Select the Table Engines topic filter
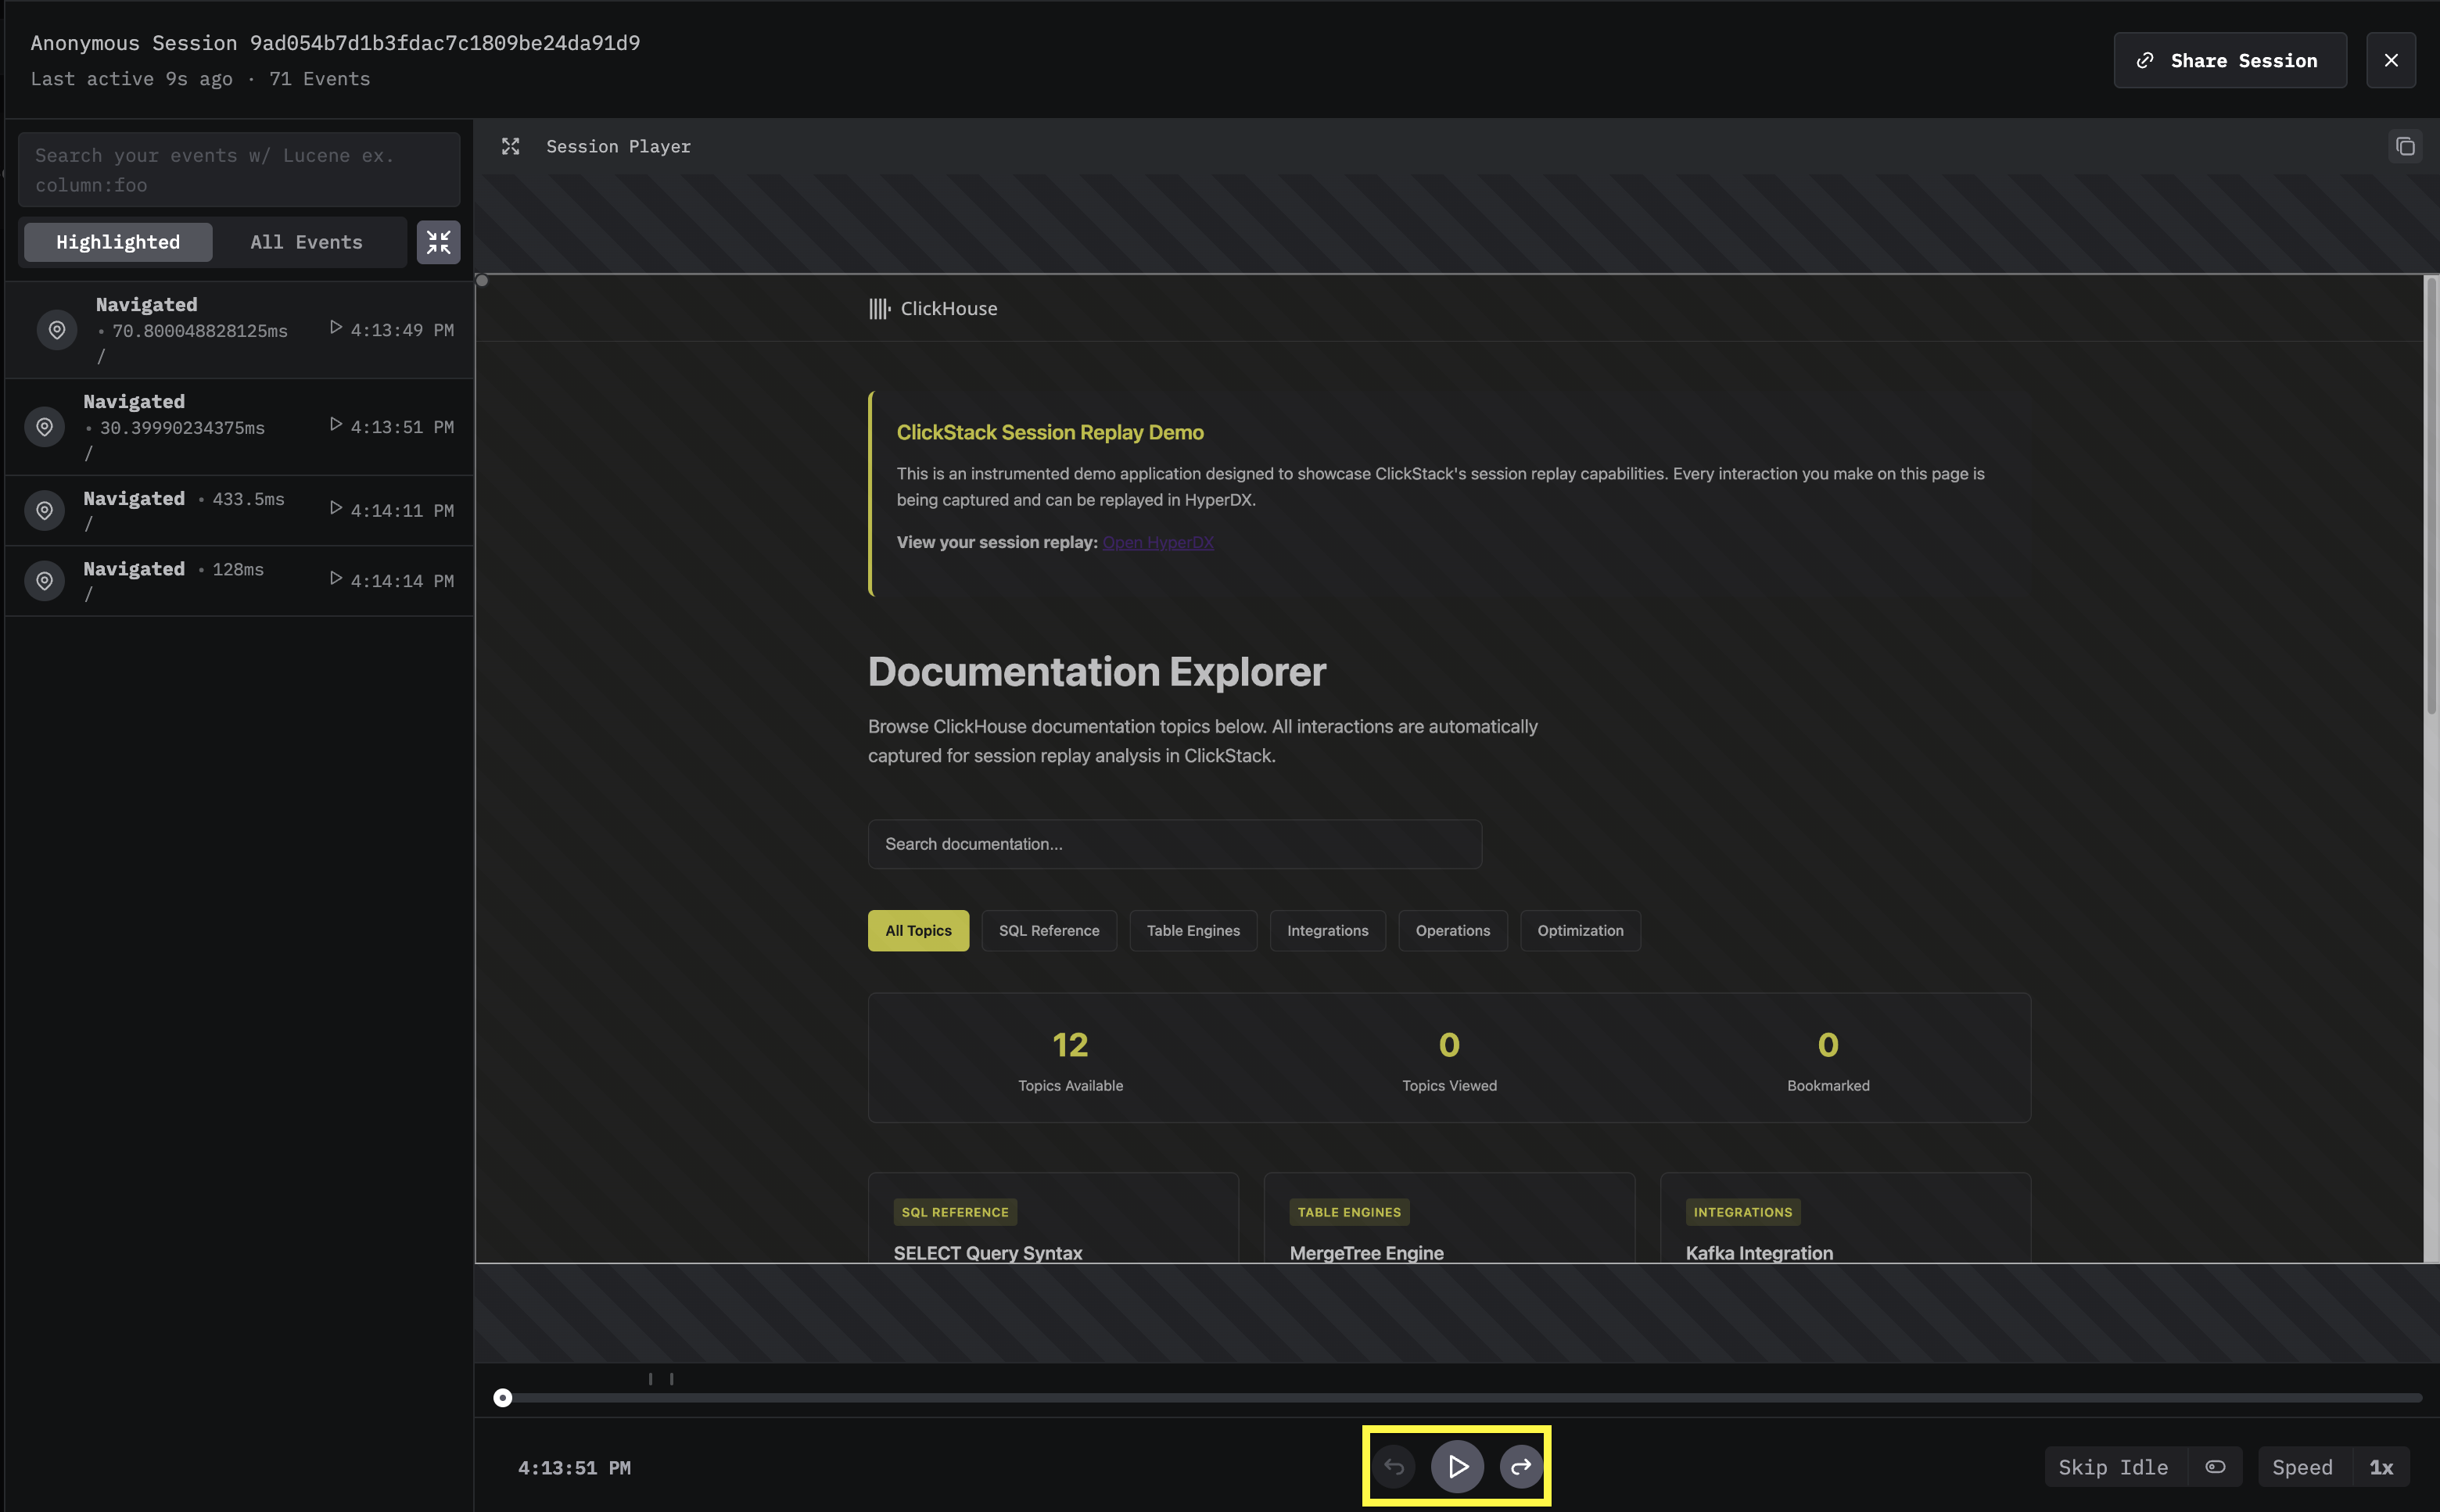This screenshot has height=1512, width=2440. pyautogui.click(x=1192, y=930)
